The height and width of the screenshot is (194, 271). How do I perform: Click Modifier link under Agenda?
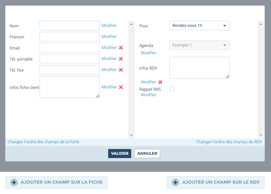[149, 53]
